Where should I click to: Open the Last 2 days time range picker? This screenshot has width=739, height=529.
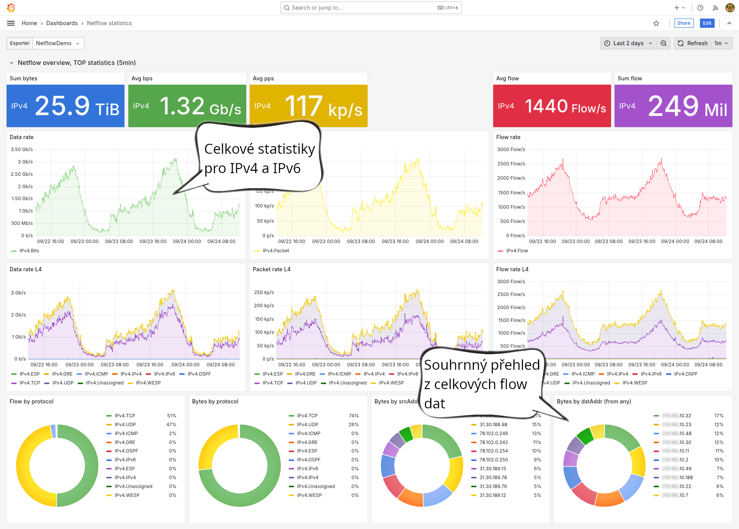[x=628, y=43]
